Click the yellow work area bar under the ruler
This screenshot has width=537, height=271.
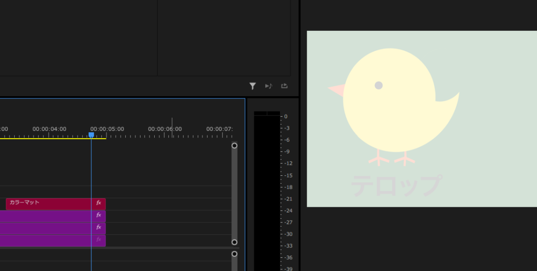53,139
